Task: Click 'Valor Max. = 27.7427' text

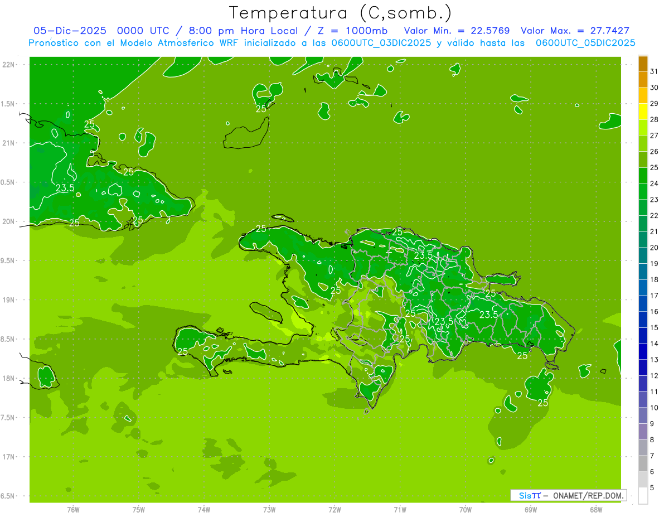Action: (x=575, y=31)
